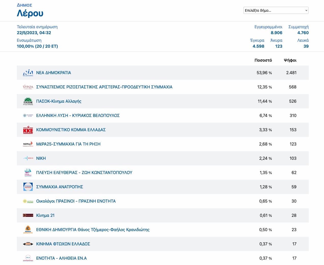Click the 39 blank votes value
The image size is (324, 265).
pos(306,46)
